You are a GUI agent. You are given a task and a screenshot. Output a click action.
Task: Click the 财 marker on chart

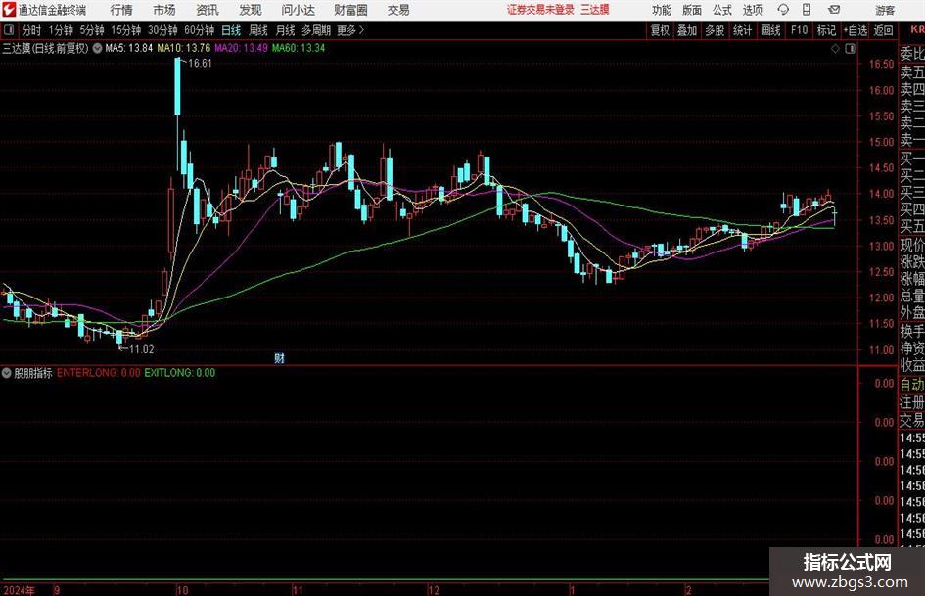(x=280, y=357)
